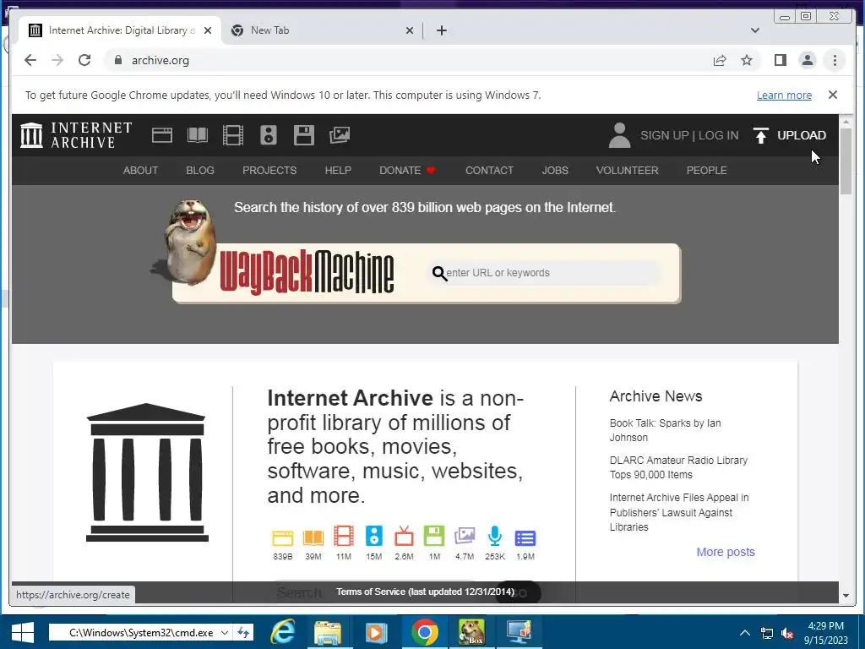Open the JOBS menu item

pyautogui.click(x=555, y=171)
